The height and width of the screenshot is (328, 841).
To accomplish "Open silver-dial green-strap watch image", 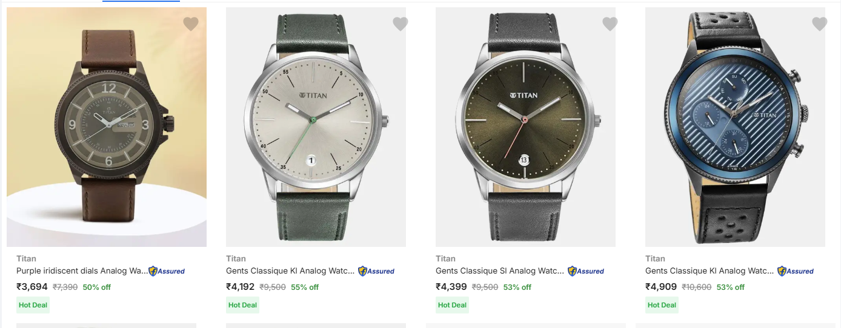I will coord(316,127).
